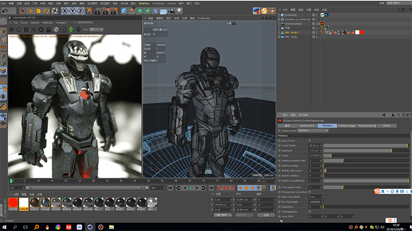The width and height of the screenshot is (412, 231).
Task: Click the green Subdivision generator icon
Action: pos(140,11)
